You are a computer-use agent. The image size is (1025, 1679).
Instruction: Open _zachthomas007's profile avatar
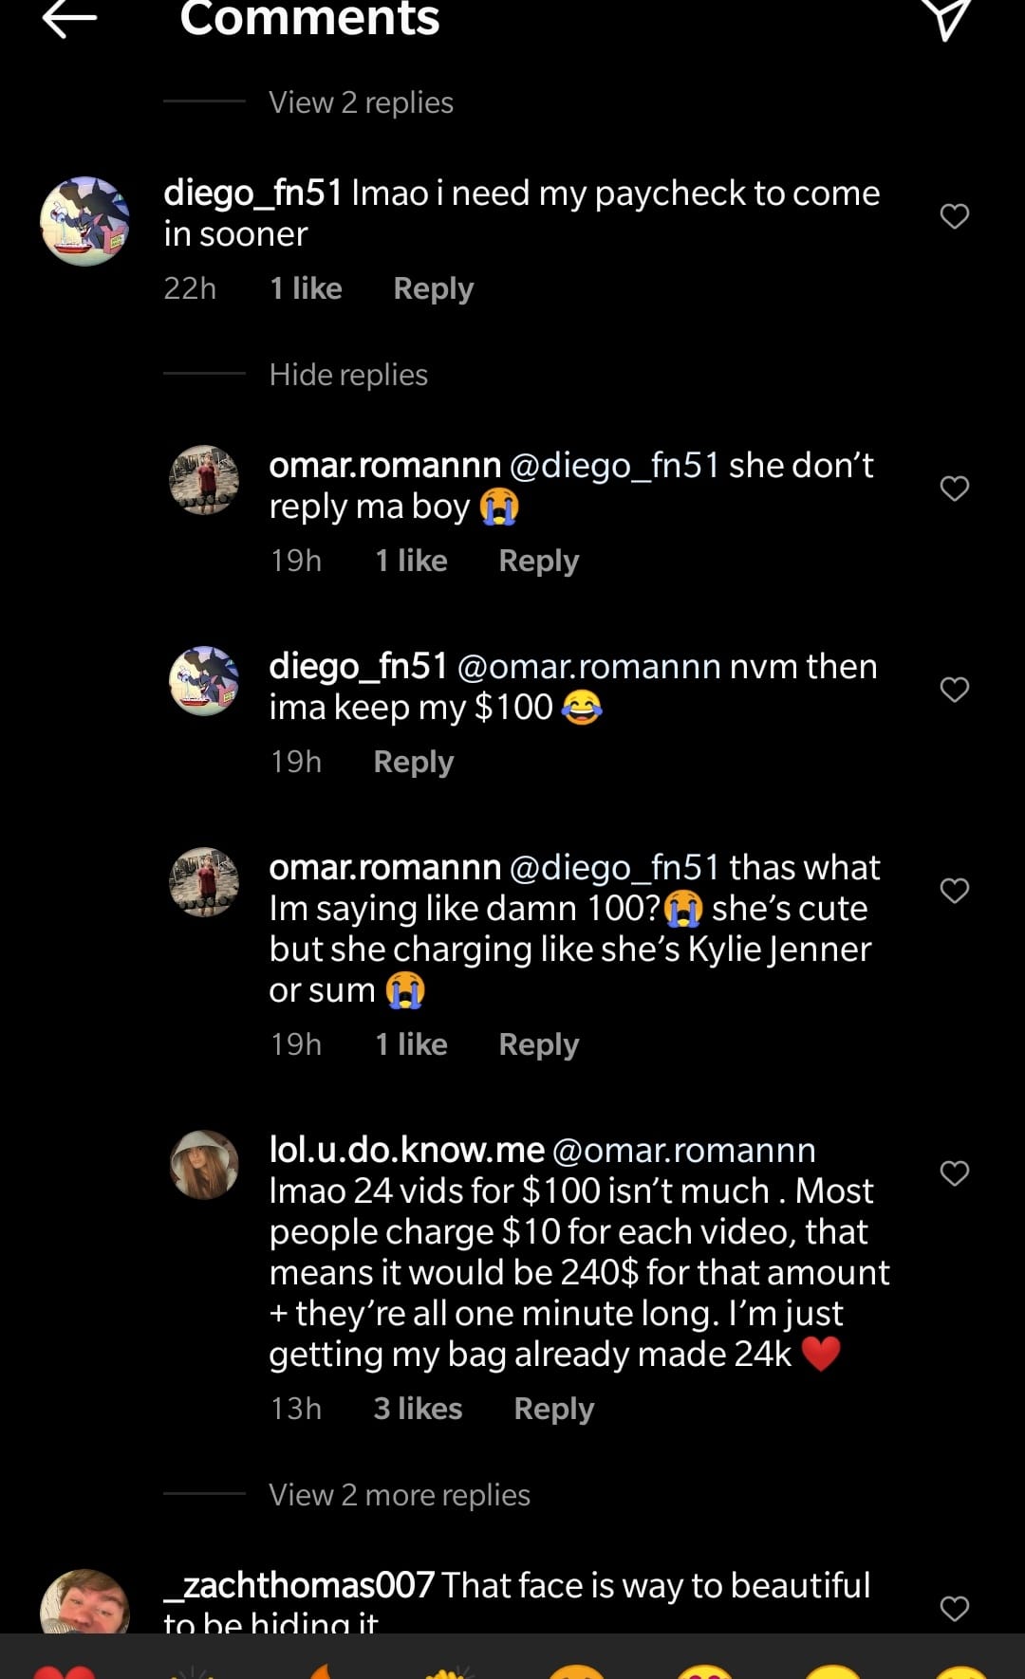(85, 1601)
